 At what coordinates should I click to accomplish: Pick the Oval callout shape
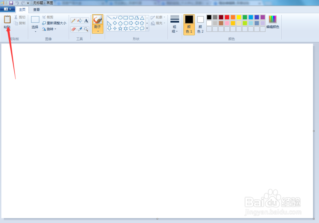137,28
